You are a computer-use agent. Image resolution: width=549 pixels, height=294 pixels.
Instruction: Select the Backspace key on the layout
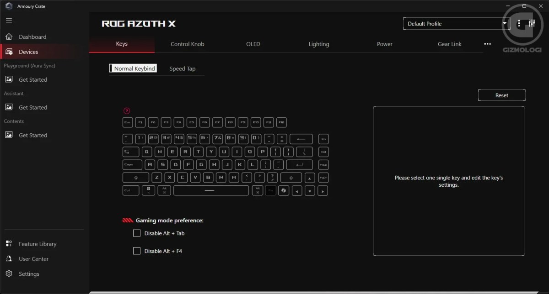(x=301, y=139)
